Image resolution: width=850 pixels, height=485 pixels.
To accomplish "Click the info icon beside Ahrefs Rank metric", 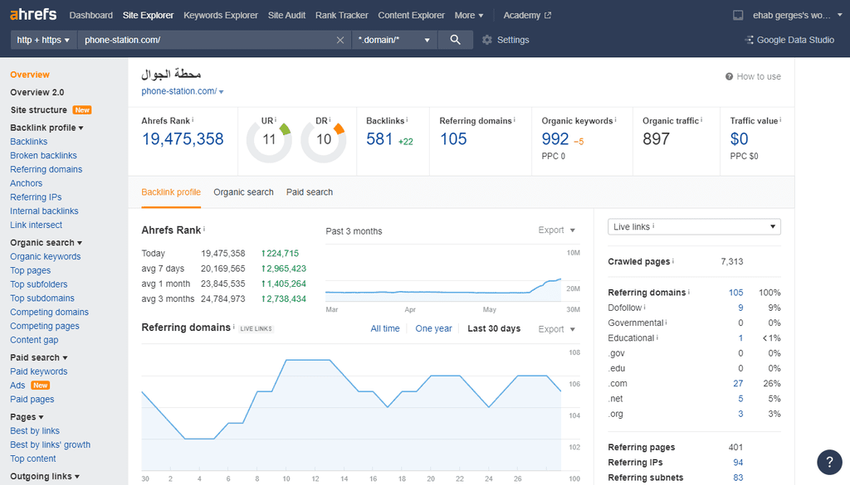I will click(193, 119).
